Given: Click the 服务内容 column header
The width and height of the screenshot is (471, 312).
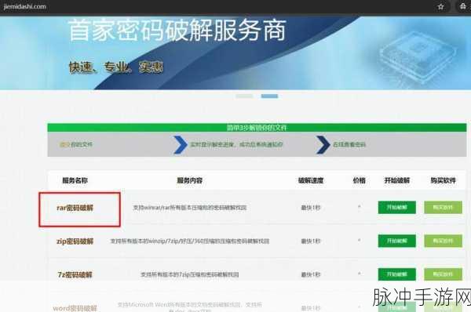Looking at the screenshot, I should point(189,180).
